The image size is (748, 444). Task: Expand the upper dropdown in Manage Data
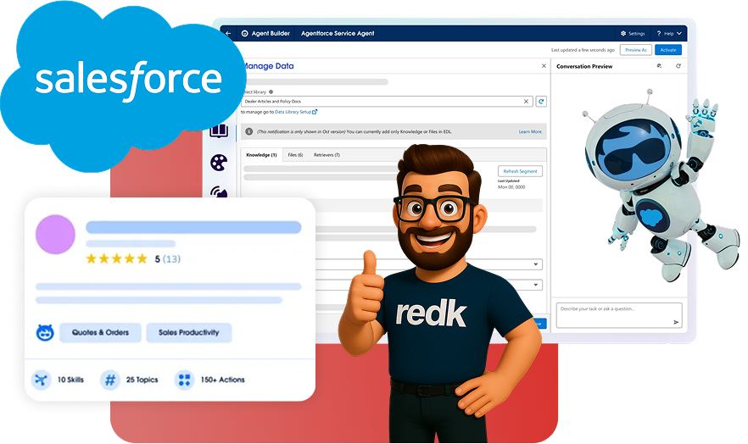pyautogui.click(x=536, y=264)
